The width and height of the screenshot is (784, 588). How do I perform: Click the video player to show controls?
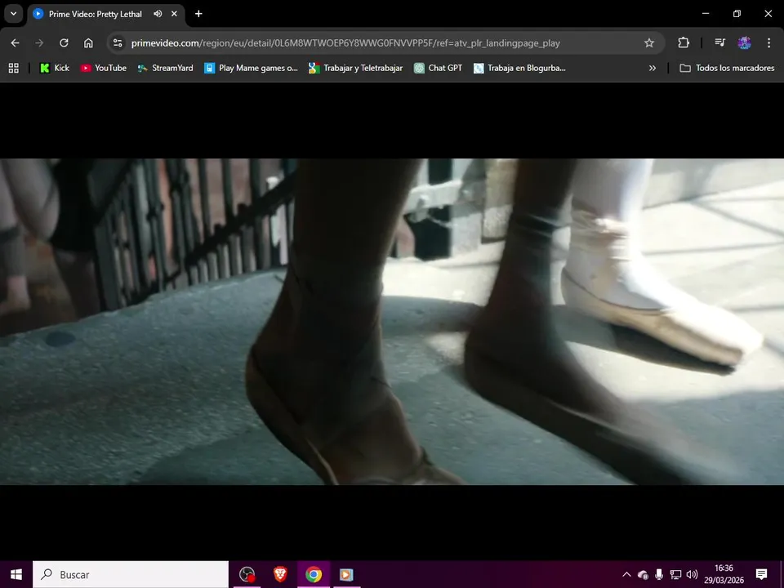click(x=392, y=322)
